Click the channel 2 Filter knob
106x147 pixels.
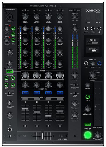37,75
